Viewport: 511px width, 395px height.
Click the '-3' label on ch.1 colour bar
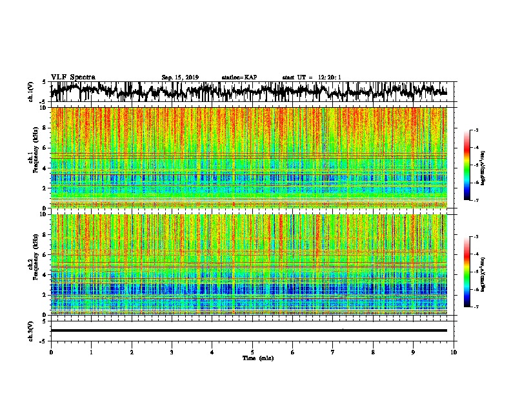[x=476, y=130]
